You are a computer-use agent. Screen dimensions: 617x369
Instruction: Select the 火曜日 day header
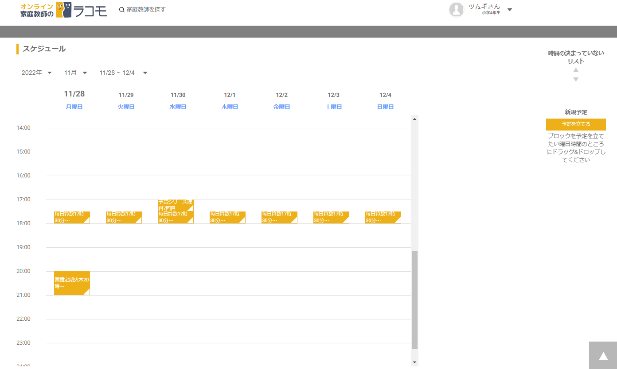(126, 107)
